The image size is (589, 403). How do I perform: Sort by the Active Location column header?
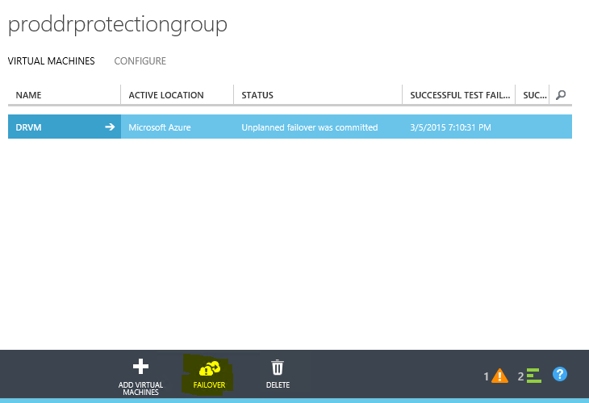165,95
